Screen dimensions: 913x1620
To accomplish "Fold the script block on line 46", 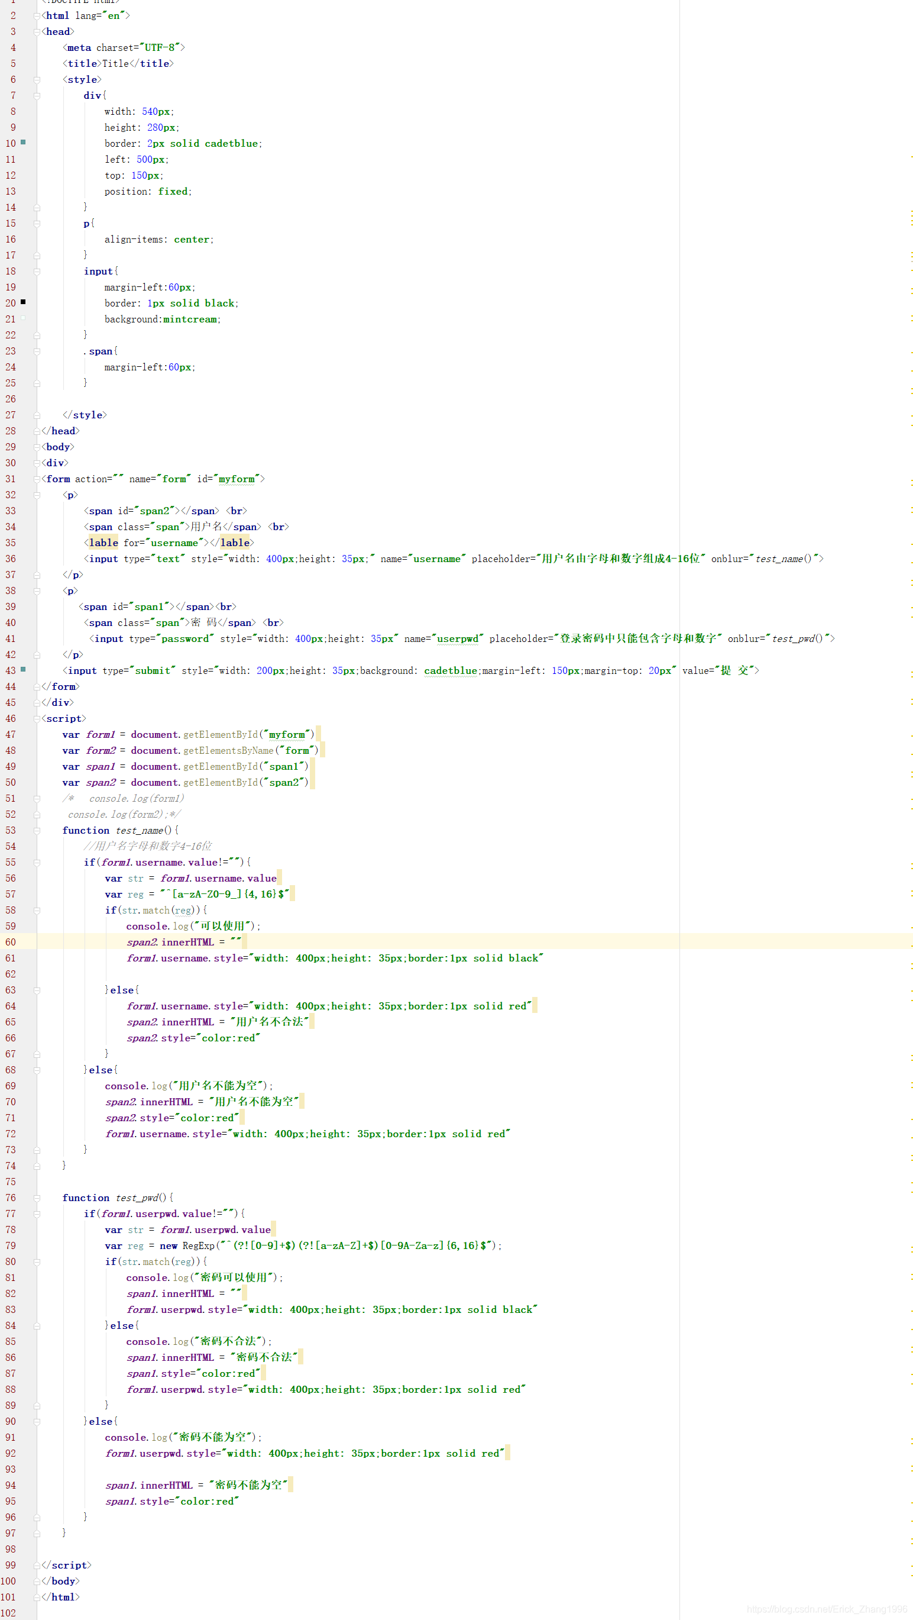I will [x=37, y=719].
